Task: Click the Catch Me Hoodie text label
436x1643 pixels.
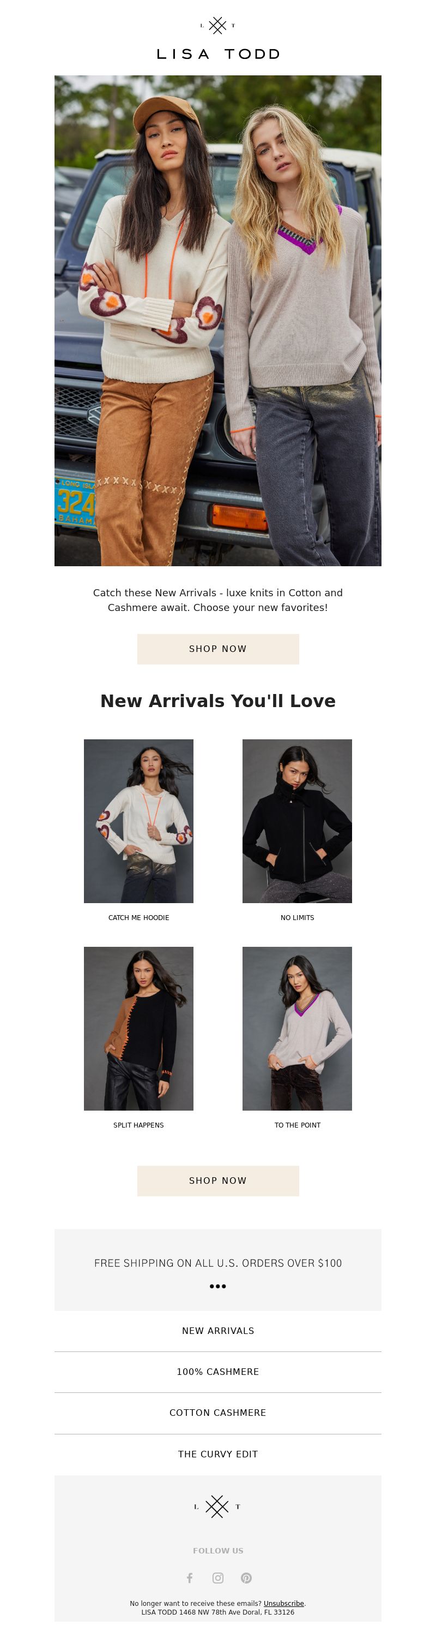Action: tap(139, 917)
